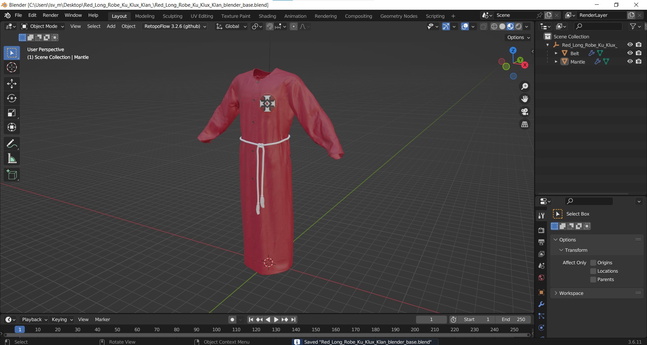The width and height of the screenshot is (647, 345).
Task: Collapse the Transform subpanel
Action: (x=573, y=250)
